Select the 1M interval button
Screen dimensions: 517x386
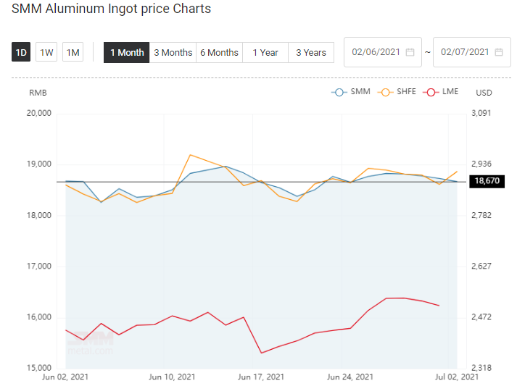click(x=73, y=52)
